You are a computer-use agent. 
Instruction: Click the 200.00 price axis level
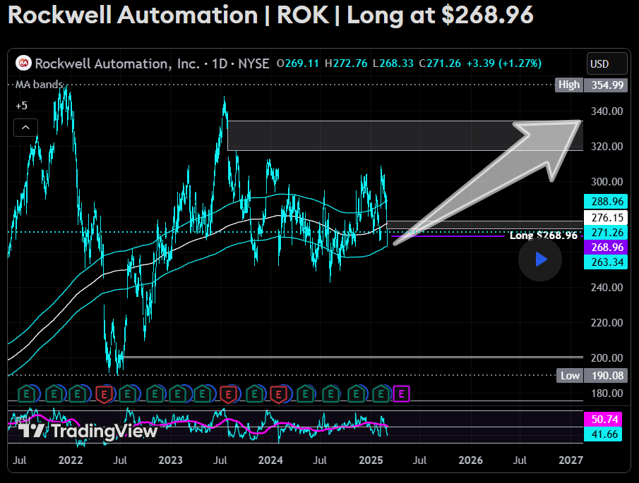pos(607,357)
